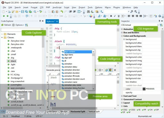Pin the Inspector panel

tap(159, 21)
